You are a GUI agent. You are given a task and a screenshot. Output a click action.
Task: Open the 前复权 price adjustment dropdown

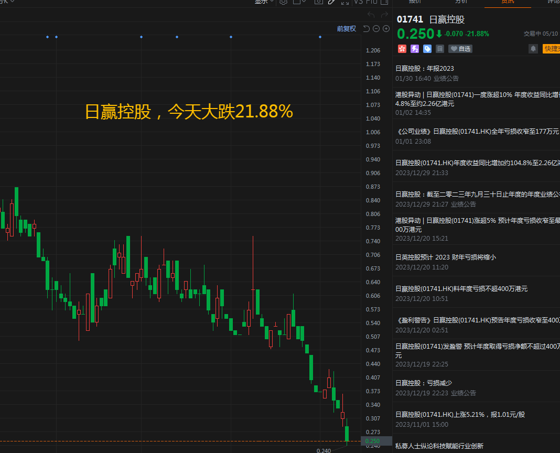coord(347,29)
